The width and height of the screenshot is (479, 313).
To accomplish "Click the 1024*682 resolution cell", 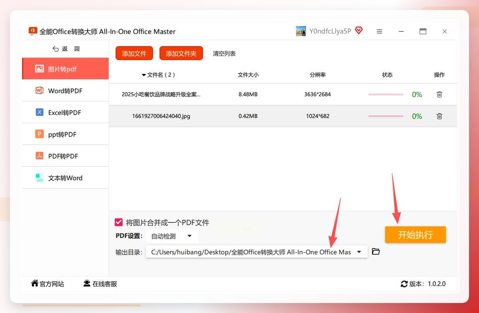I will (318, 116).
